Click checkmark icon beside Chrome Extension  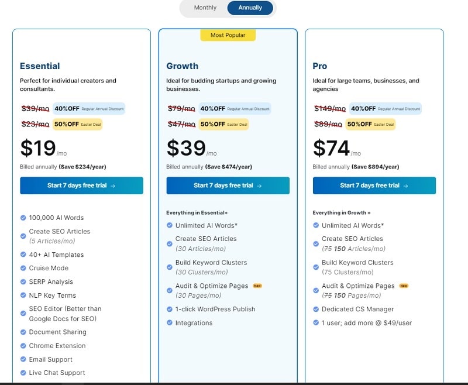point(23,346)
